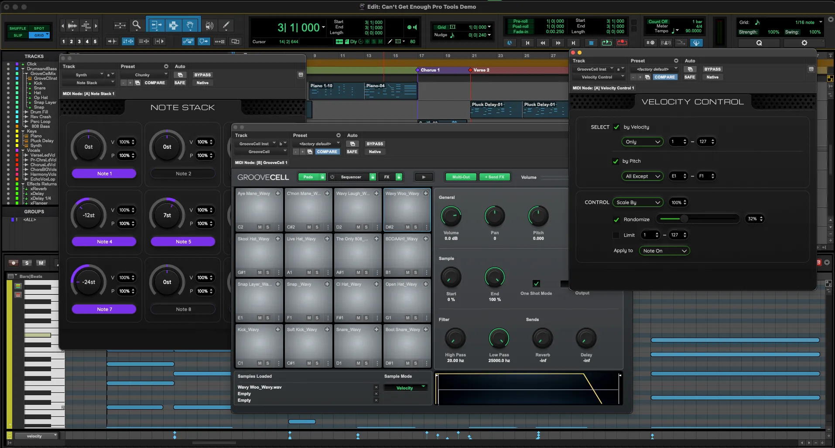
Task: Enable the Limit checkbox
Action: [616, 236]
